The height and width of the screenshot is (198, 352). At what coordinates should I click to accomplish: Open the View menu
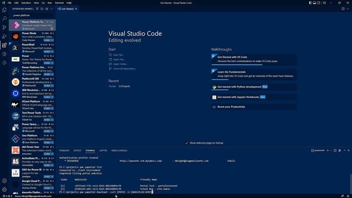[x=36, y=3]
